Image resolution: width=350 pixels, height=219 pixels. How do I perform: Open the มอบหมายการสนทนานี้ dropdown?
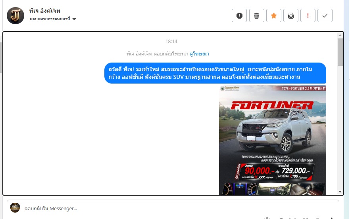pos(53,19)
